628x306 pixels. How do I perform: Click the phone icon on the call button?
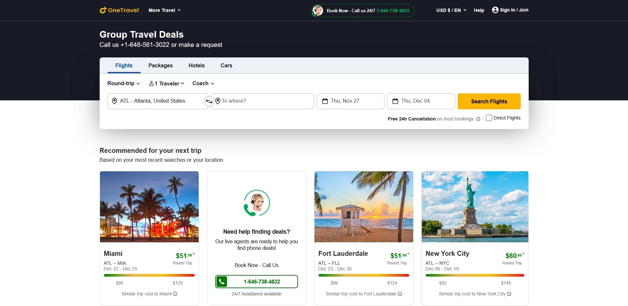pyautogui.click(x=221, y=282)
